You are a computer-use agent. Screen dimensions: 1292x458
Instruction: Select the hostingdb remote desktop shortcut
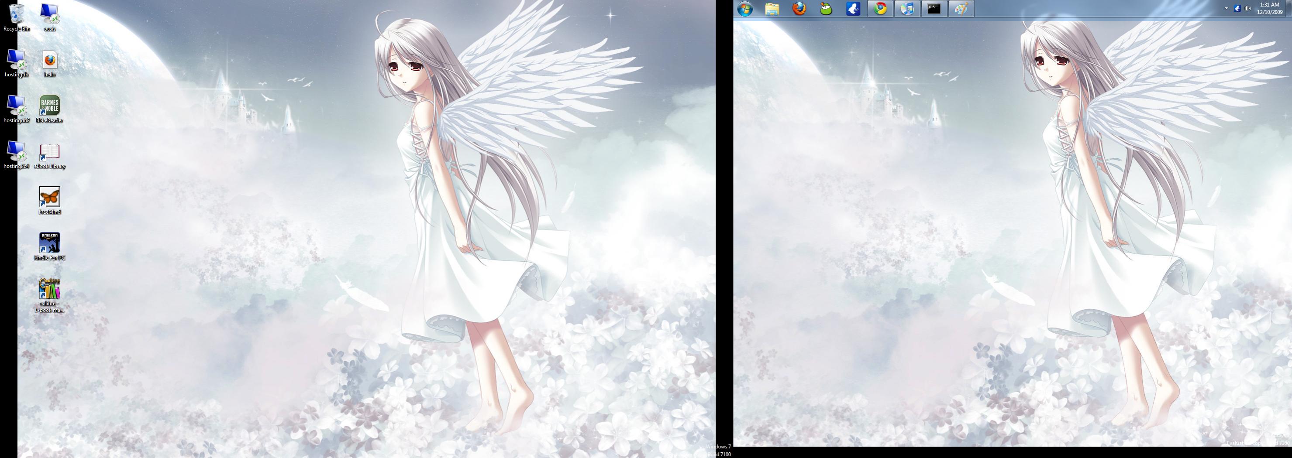(x=17, y=64)
